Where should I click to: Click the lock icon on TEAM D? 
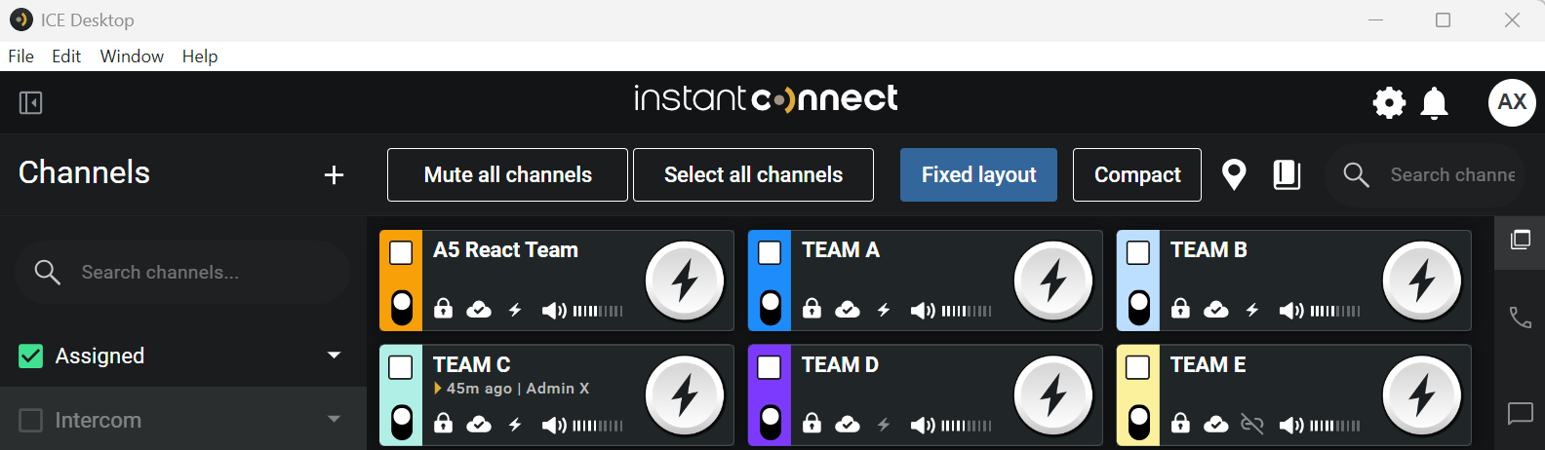tap(812, 423)
